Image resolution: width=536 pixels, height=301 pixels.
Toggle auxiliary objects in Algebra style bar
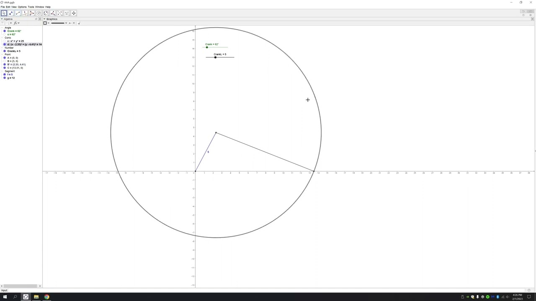pos(3,23)
